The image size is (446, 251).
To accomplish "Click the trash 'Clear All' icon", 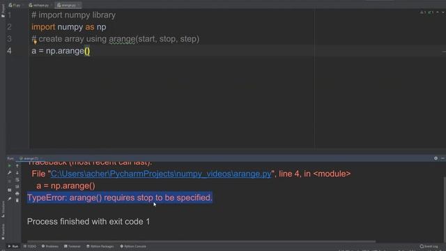I will (17, 200).
